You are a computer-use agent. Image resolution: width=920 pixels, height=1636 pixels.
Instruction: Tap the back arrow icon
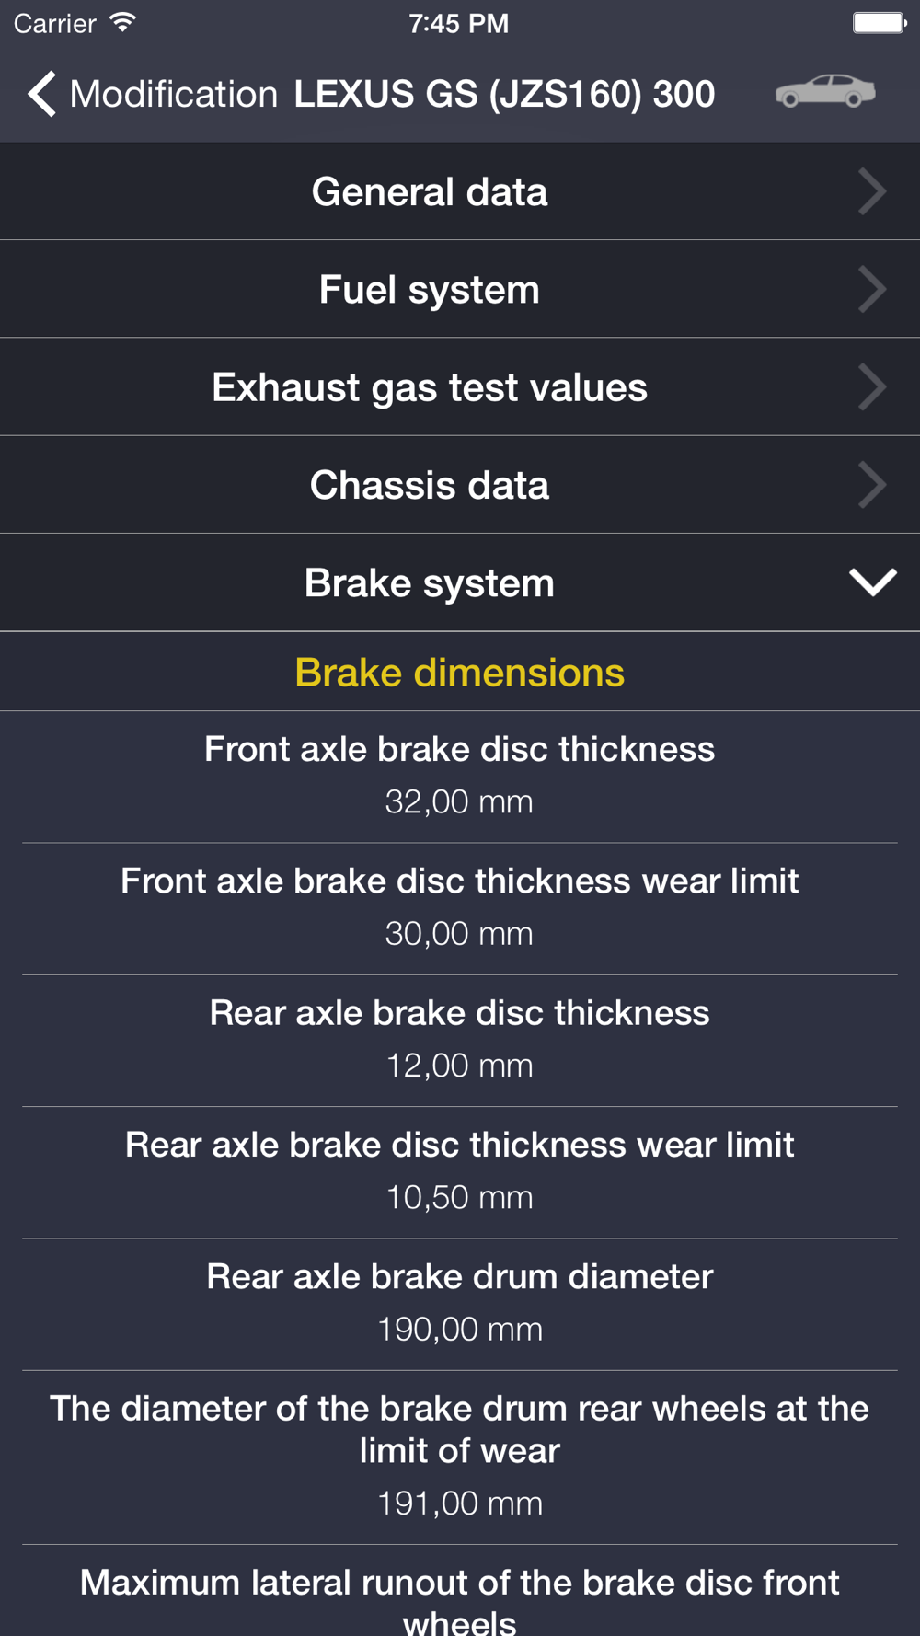coord(42,94)
